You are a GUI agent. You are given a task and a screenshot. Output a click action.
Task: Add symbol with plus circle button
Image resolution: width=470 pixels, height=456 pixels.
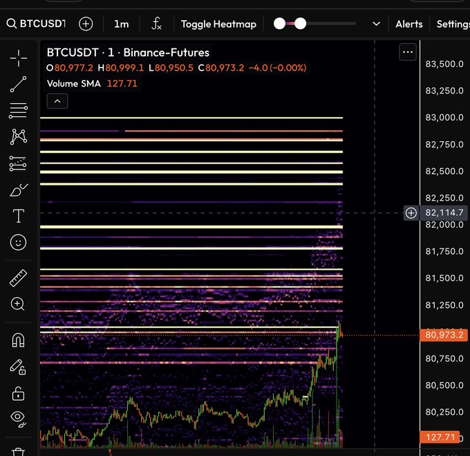86,24
